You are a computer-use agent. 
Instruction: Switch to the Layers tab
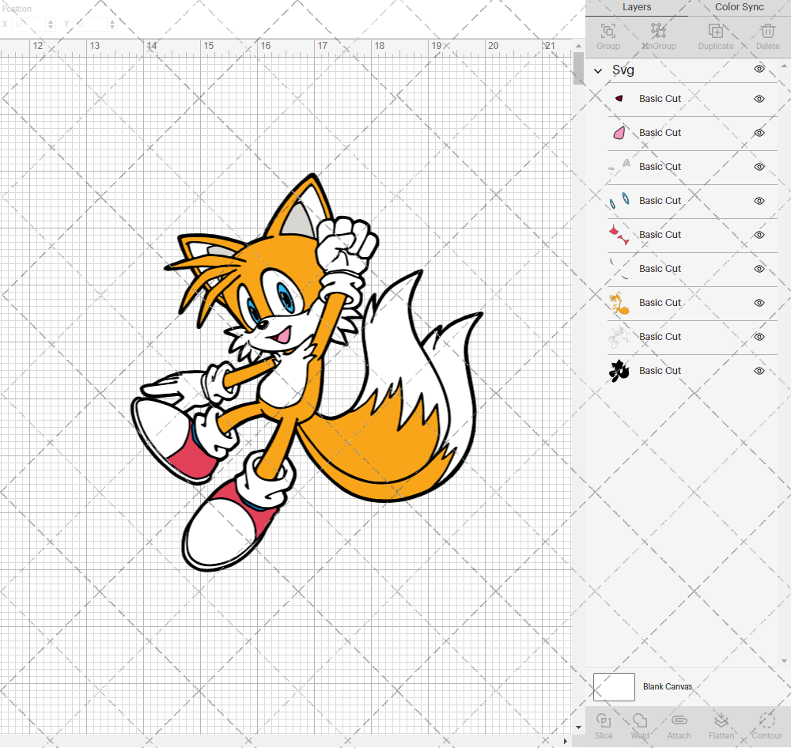[637, 7]
